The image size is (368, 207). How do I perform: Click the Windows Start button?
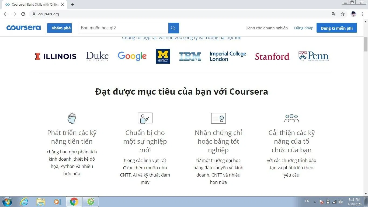7,201
